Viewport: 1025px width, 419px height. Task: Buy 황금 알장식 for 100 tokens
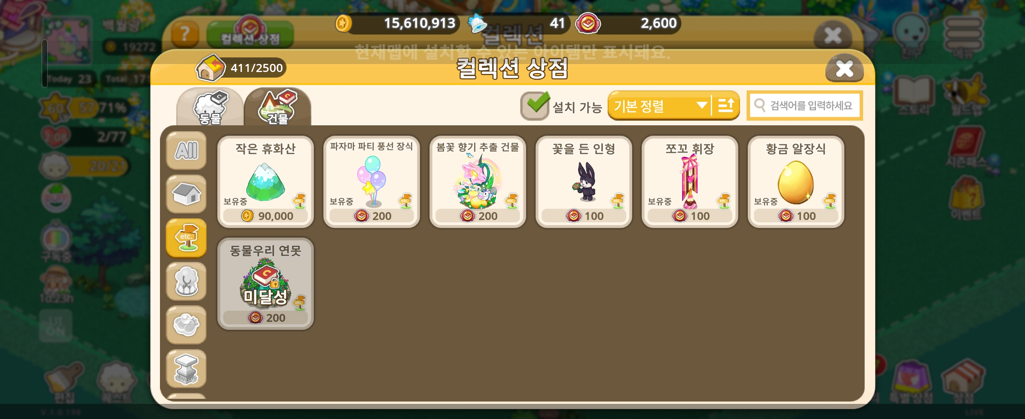[796, 216]
